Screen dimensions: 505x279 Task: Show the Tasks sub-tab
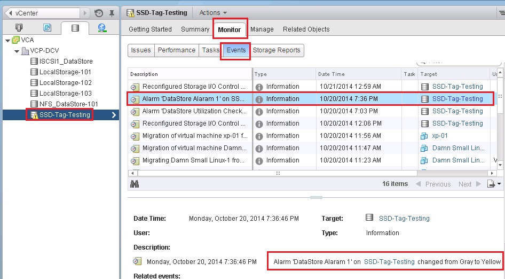[210, 50]
